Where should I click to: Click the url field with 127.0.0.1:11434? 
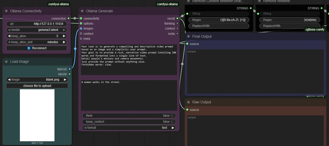[x=37, y=24]
